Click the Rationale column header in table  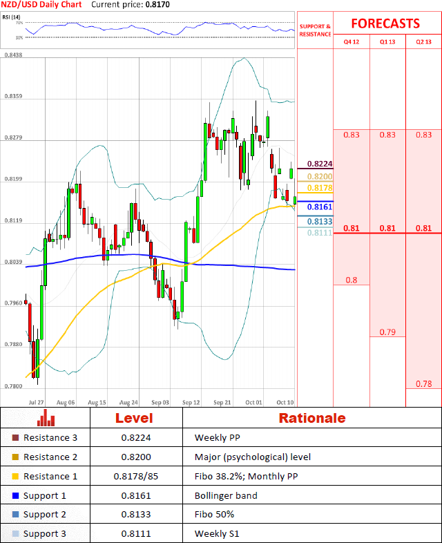311,418
